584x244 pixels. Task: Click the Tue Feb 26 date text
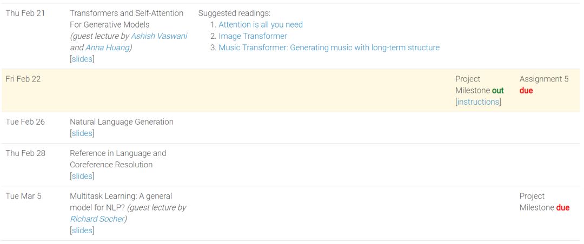[25, 121]
